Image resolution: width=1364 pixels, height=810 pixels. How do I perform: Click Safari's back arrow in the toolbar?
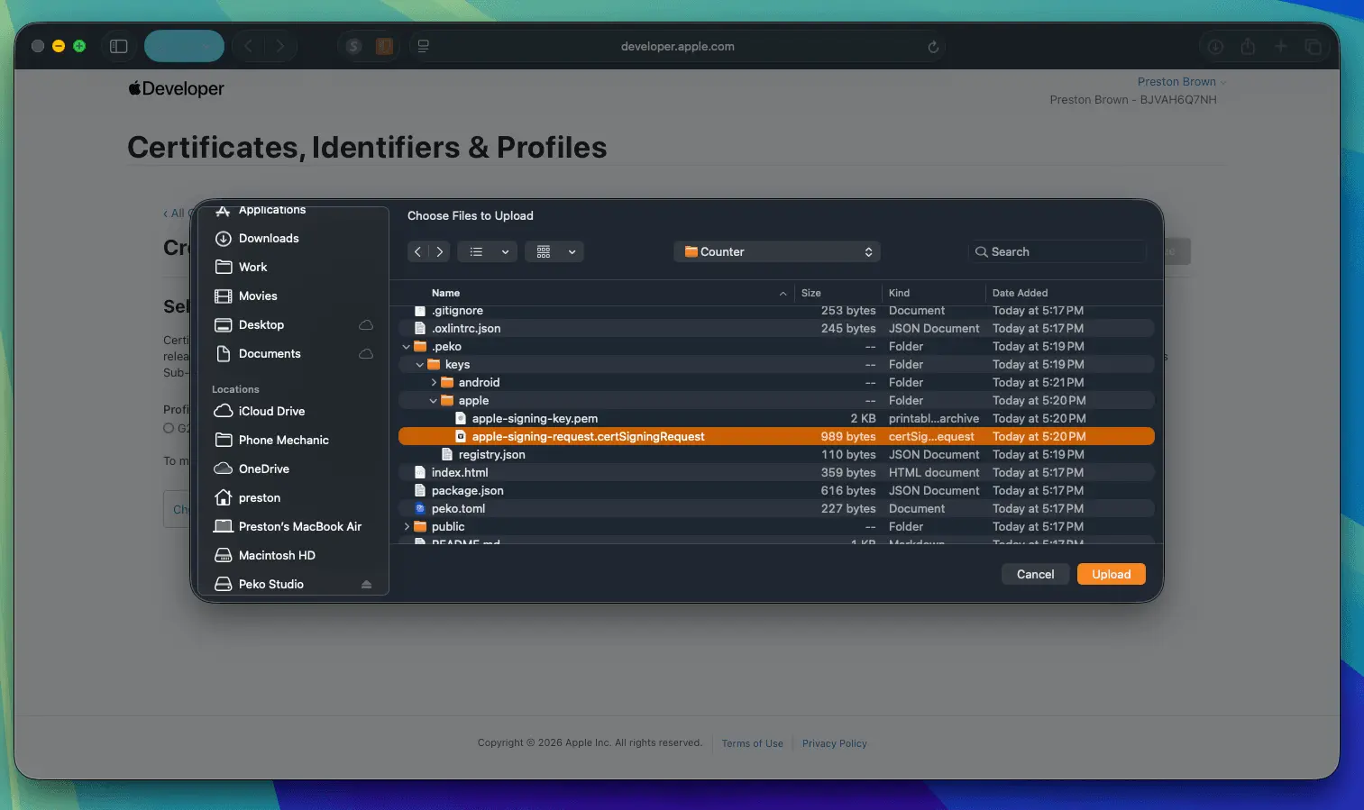pyautogui.click(x=249, y=46)
